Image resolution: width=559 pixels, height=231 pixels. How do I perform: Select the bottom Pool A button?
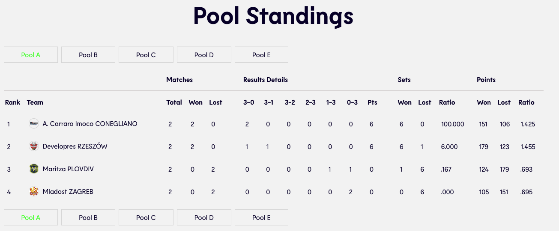[x=31, y=217]
